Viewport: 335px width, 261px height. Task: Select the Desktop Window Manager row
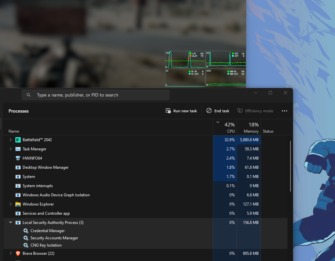146,167
